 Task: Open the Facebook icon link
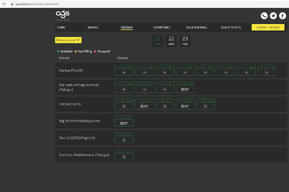tap(282, 16)
